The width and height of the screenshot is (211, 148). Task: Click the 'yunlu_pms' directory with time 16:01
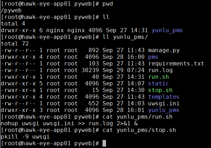(164, 110)
